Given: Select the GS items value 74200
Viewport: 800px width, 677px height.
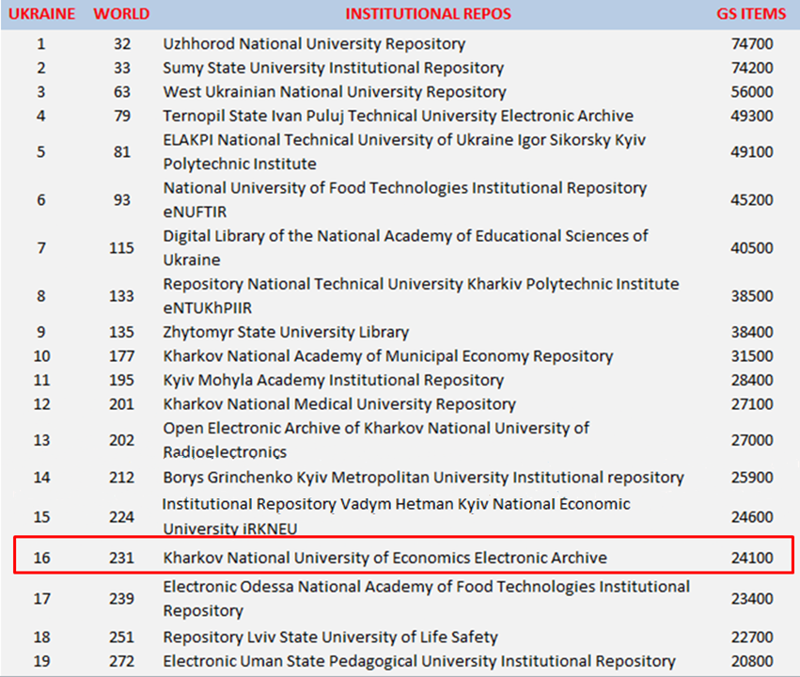Looking at the screenshot, I should click(x=752, y=68).
